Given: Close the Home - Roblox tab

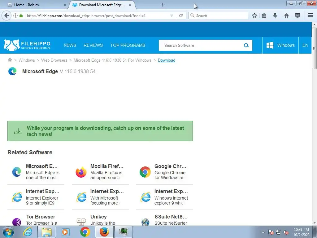Looking at the screenshot, I should tap(65, 5).
